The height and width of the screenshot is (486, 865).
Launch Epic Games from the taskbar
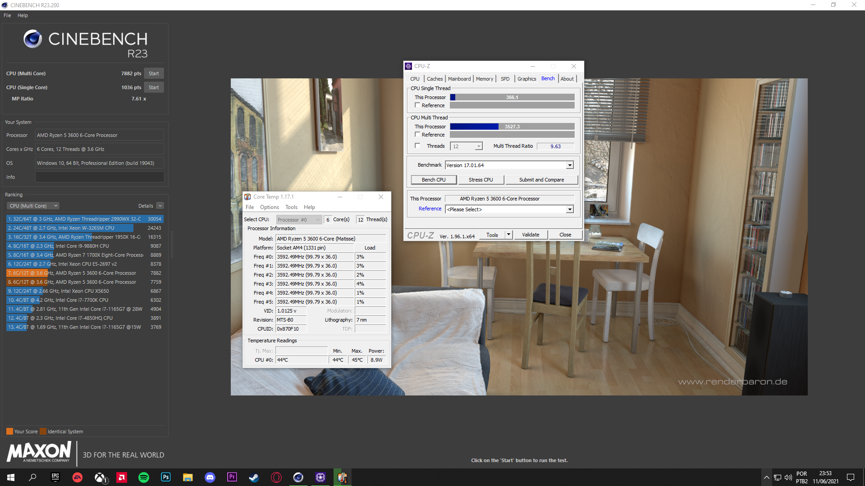click(55, 477)
